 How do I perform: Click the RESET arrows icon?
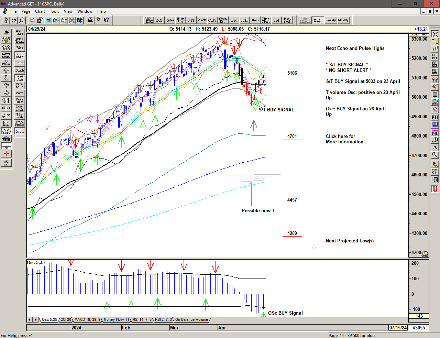point(6,47)
